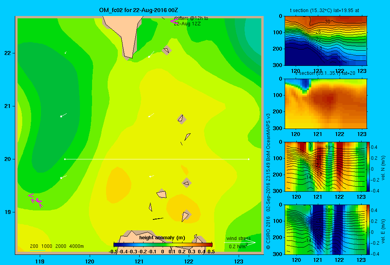
Task: Click longitude label 119 on the main map
Action: pos(40,261)
